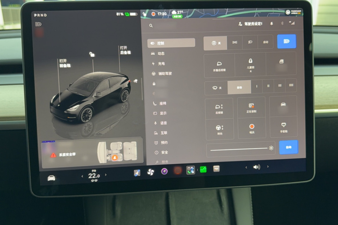
Task: Open the 辅助驾驶 autopilot section
Action: click(x=162, y=73)
